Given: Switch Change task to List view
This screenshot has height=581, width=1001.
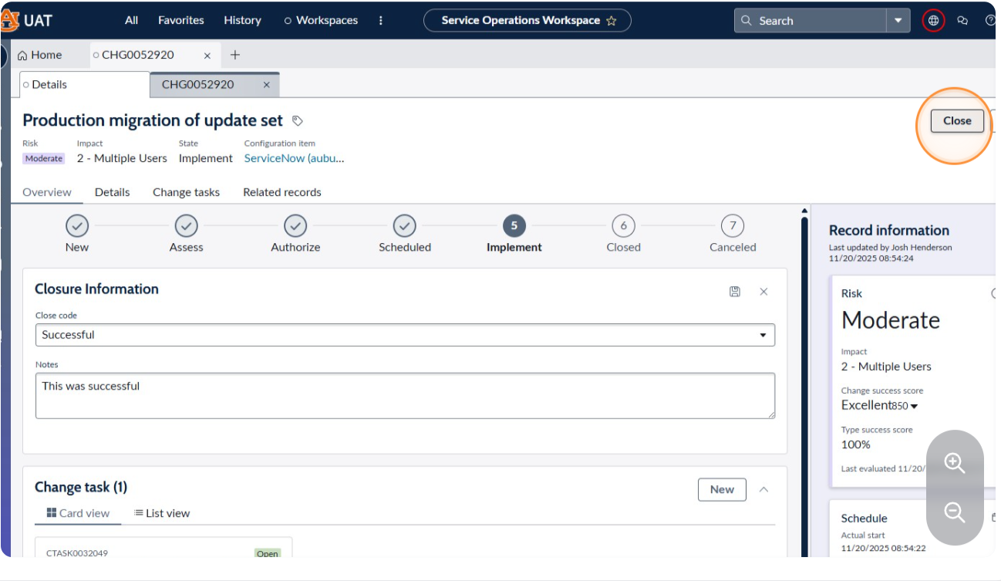Looking at the screenshot, I should click(162, 513).
